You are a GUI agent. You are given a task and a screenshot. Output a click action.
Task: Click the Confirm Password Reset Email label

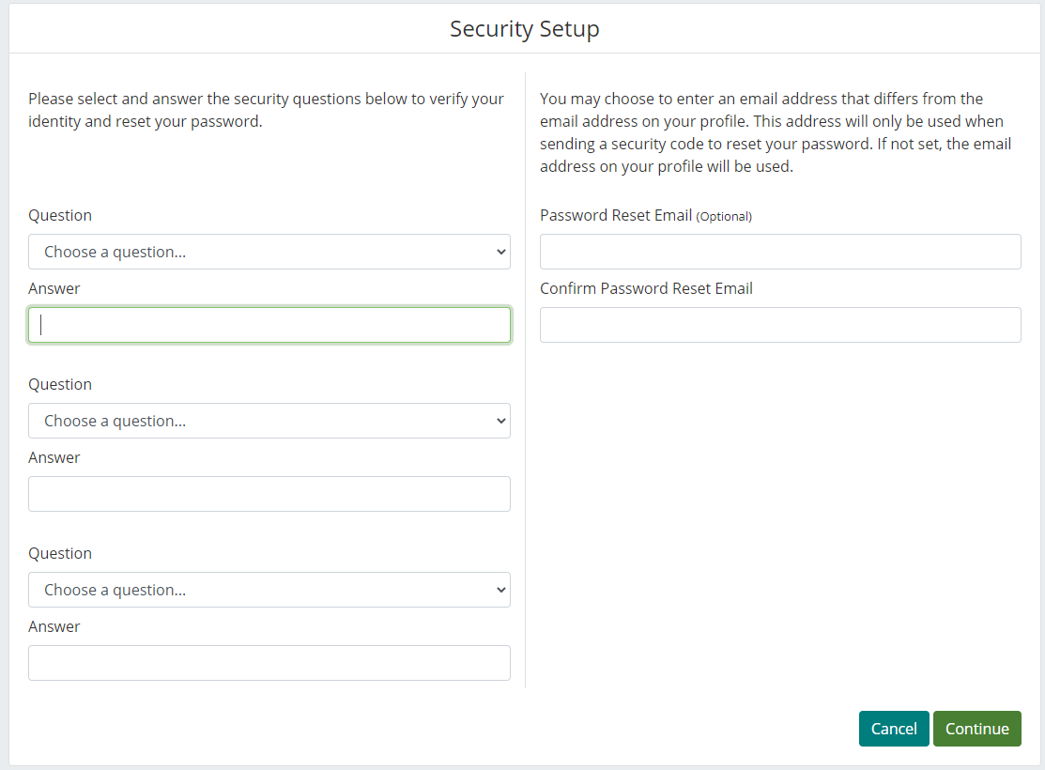coord(646,288)
